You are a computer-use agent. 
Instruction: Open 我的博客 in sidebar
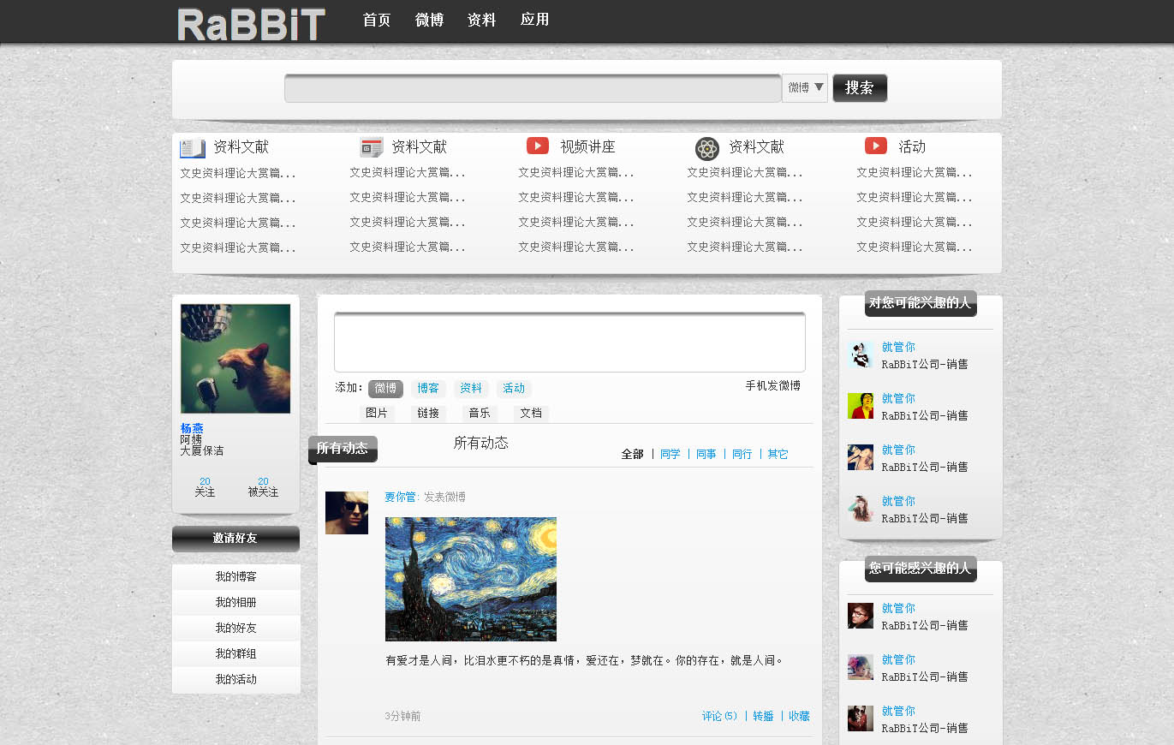235,577
